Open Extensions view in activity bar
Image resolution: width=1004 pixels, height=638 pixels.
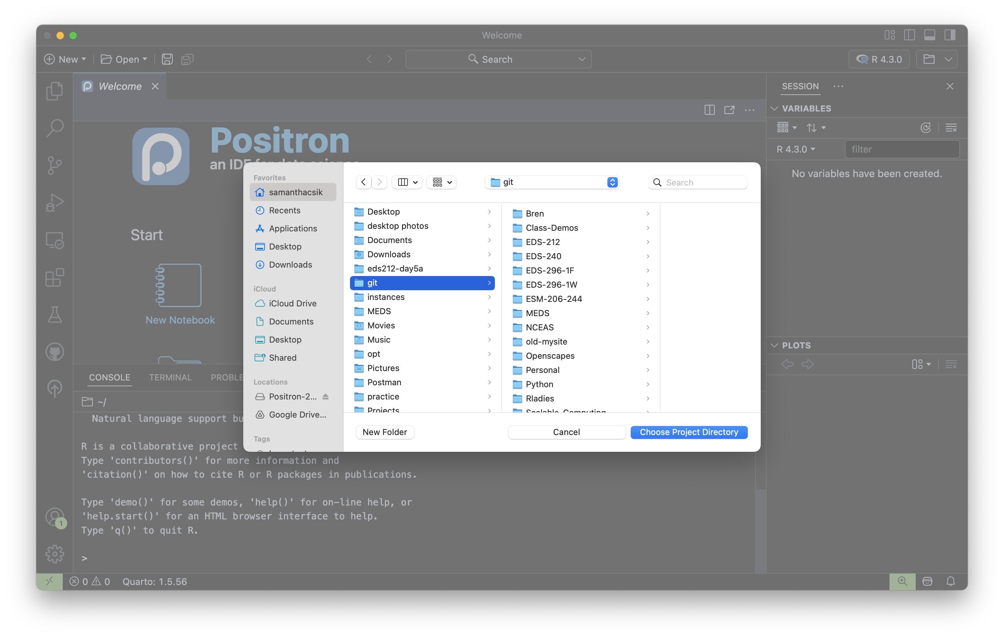(55, 278)
